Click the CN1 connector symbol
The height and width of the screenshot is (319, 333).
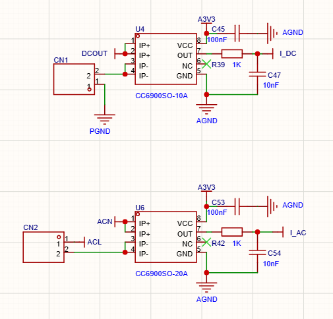(x=74, y=79)
